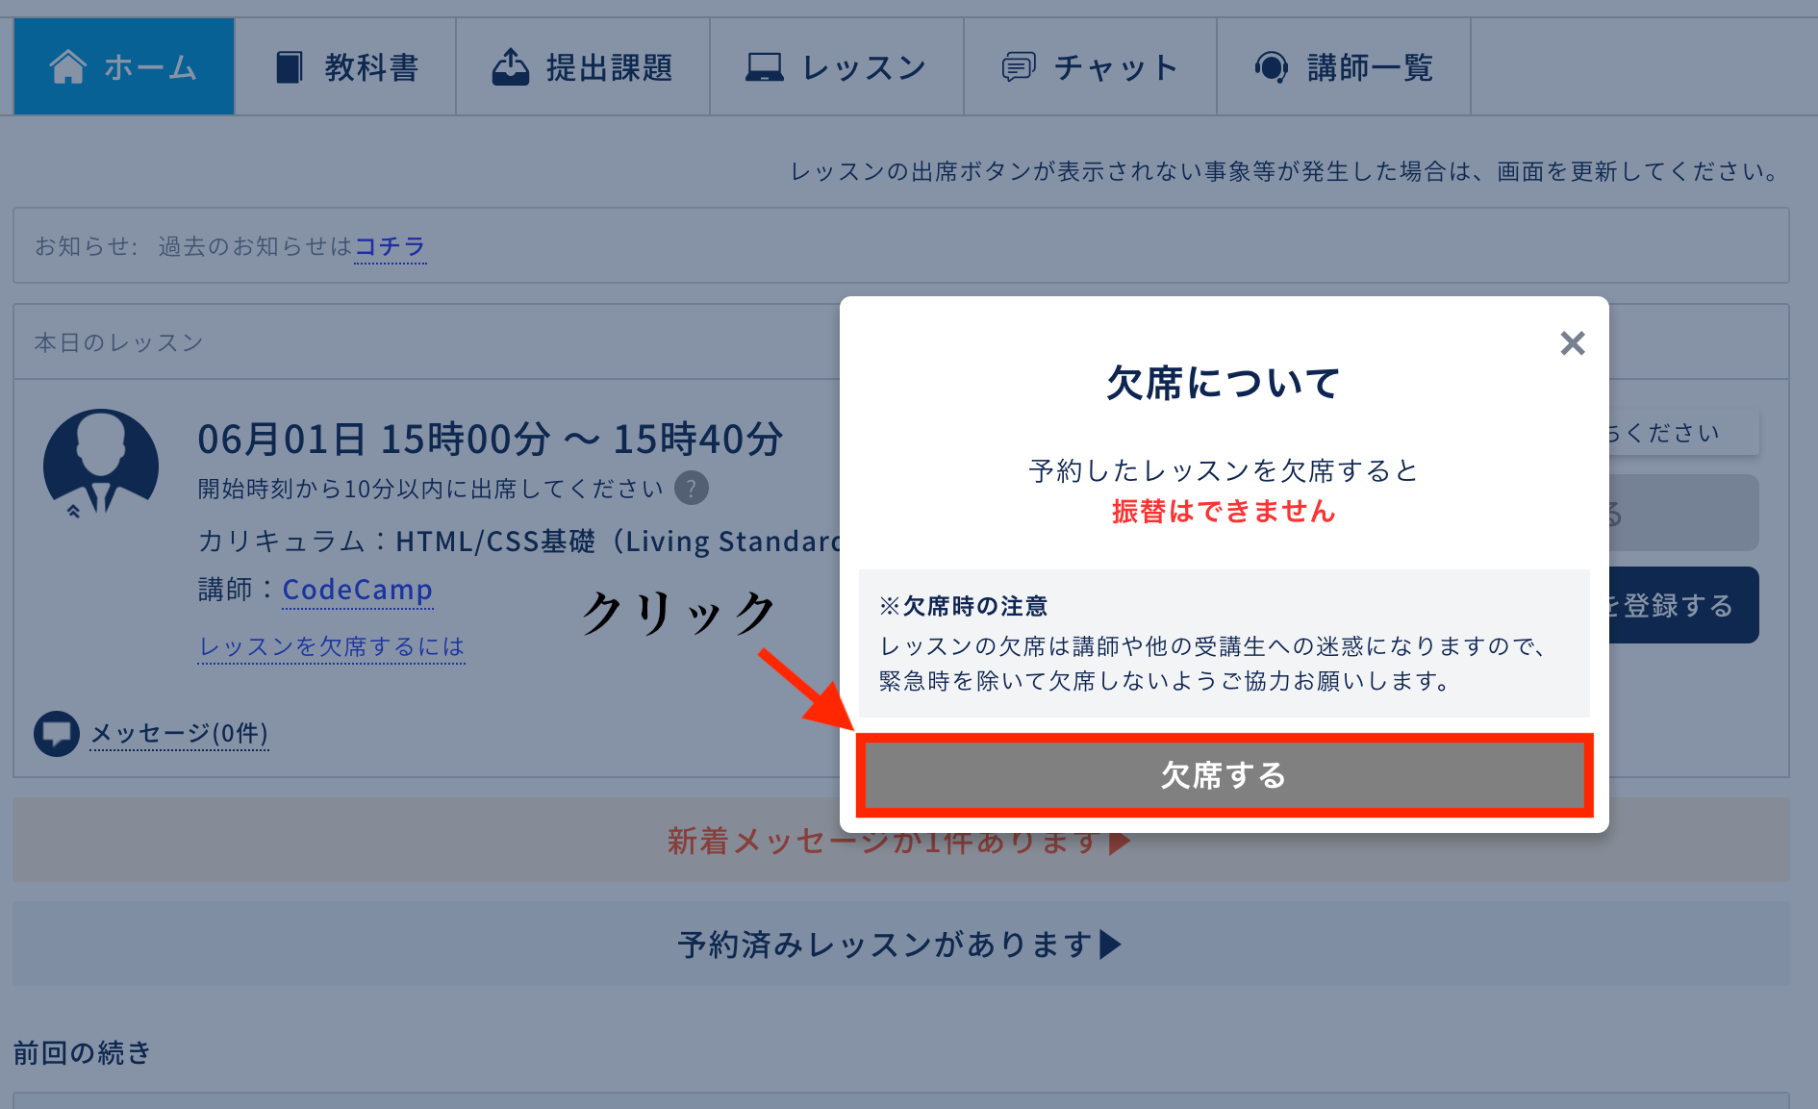1818x1109 pixels.
Task: Click the partially hidden 登録する button
Action: [x=1683, y=605]
